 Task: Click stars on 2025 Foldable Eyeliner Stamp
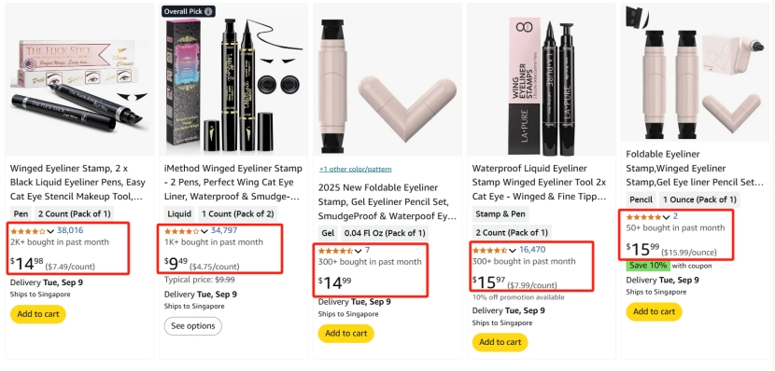[336, 251]
